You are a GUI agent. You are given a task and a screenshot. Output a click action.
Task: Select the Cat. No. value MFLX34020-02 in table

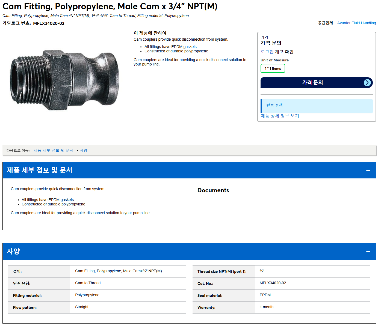(x=273, y=283)
